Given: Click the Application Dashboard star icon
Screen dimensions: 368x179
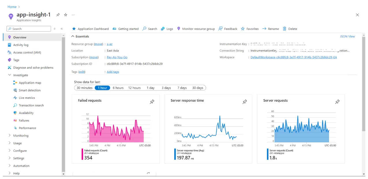Looking at the screenshot, I should (x=74, y=29).
